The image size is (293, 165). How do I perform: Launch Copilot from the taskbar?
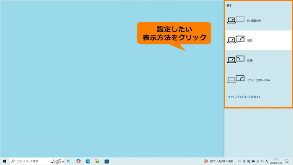pyautogui.click(x=78, y=161)
